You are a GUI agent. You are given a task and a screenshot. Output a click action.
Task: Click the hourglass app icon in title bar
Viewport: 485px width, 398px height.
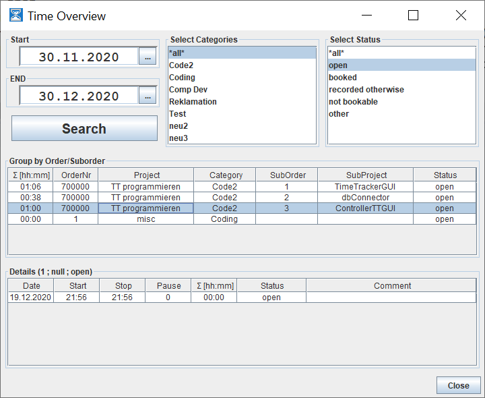coord(15,16)
